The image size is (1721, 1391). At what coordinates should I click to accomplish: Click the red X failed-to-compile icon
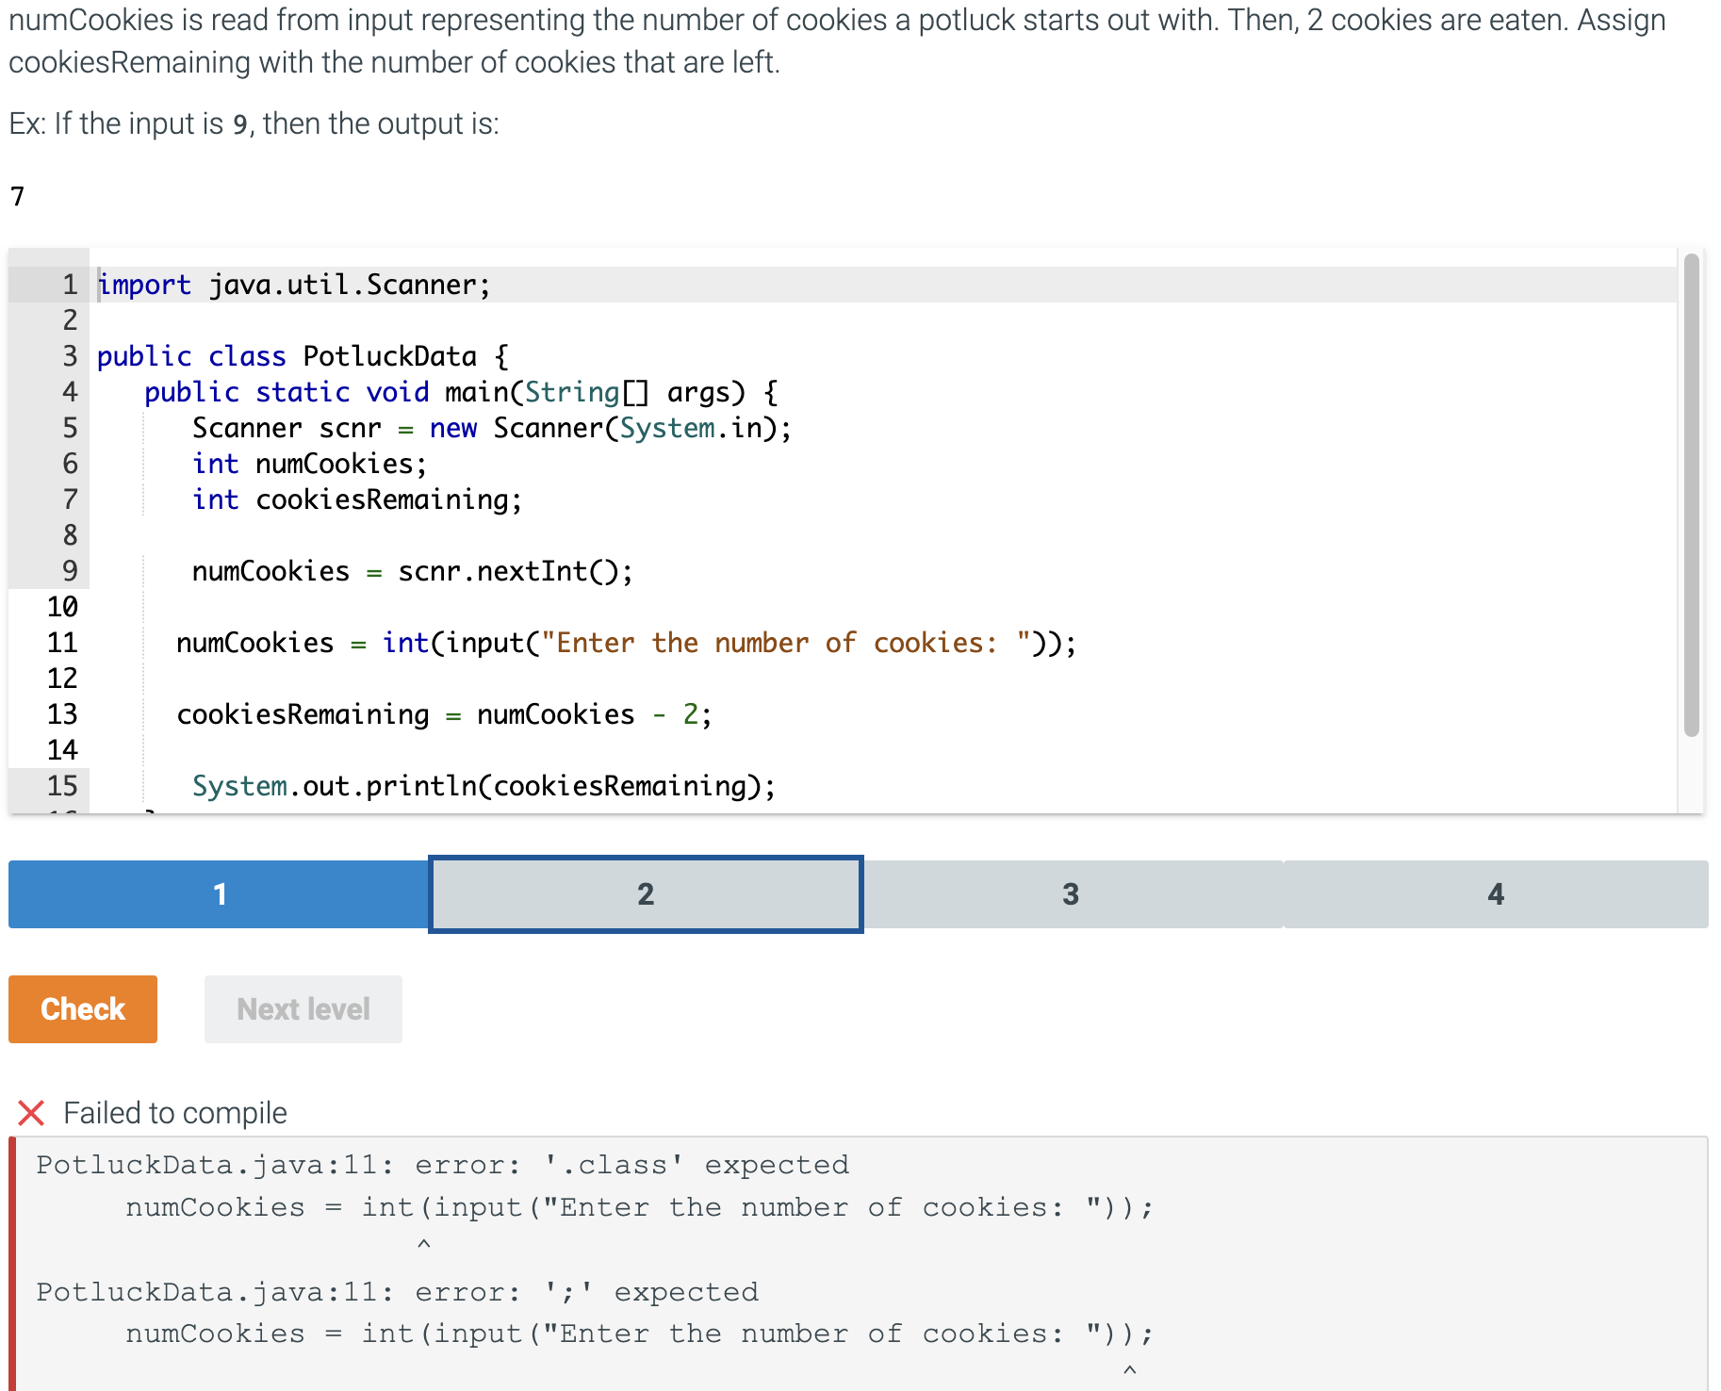click(30, 1113)
